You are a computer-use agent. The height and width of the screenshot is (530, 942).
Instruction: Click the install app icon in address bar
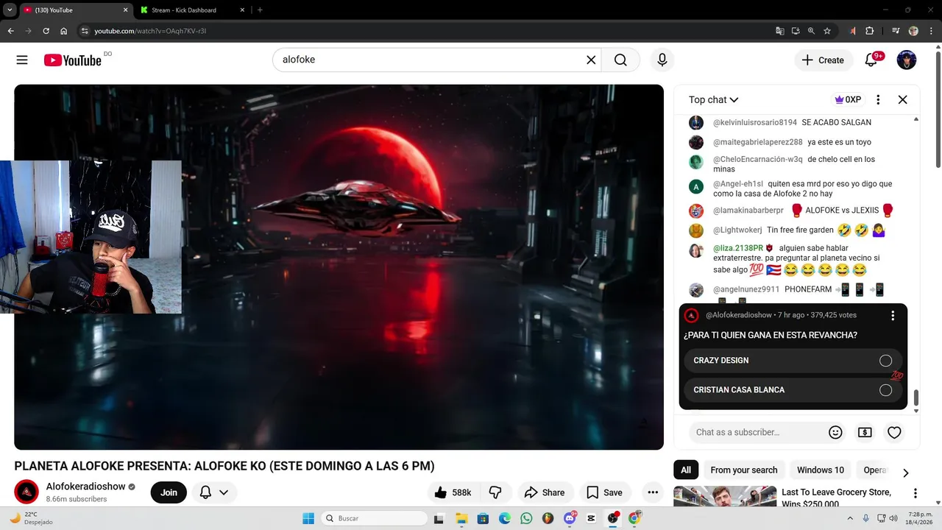tap(796, 31)
